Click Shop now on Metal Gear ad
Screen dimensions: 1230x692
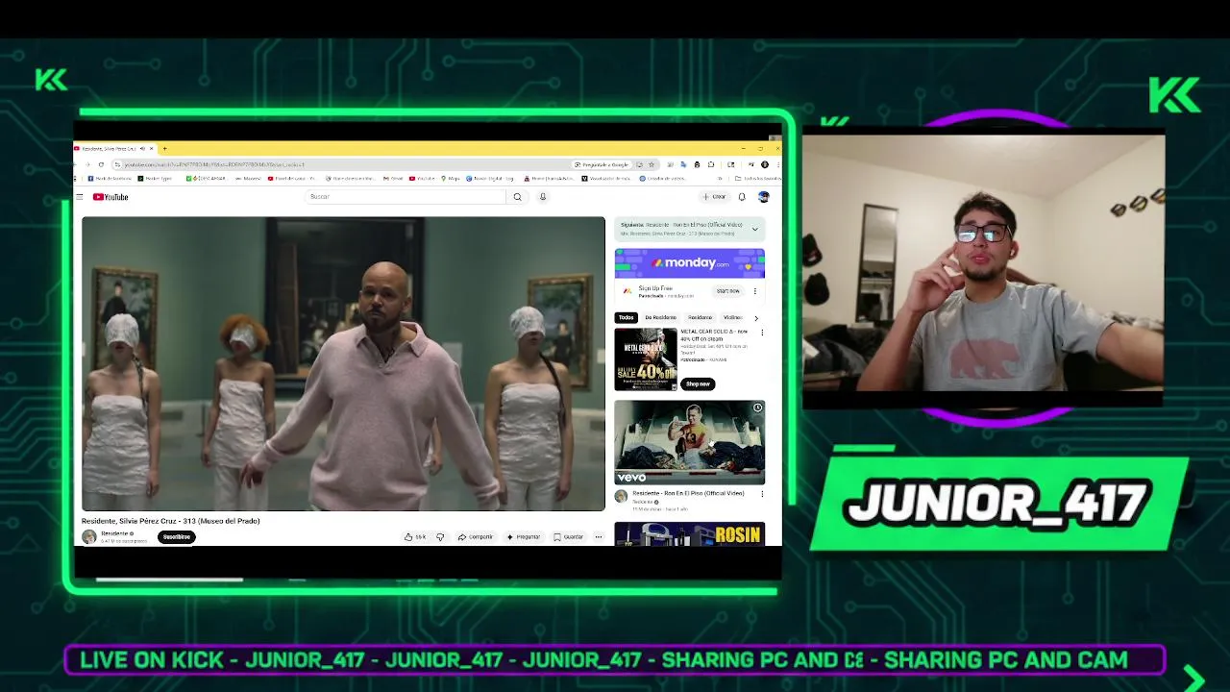(x=698, y=383)
